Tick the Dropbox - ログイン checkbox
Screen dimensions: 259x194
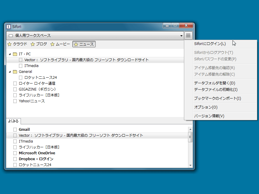15,159
